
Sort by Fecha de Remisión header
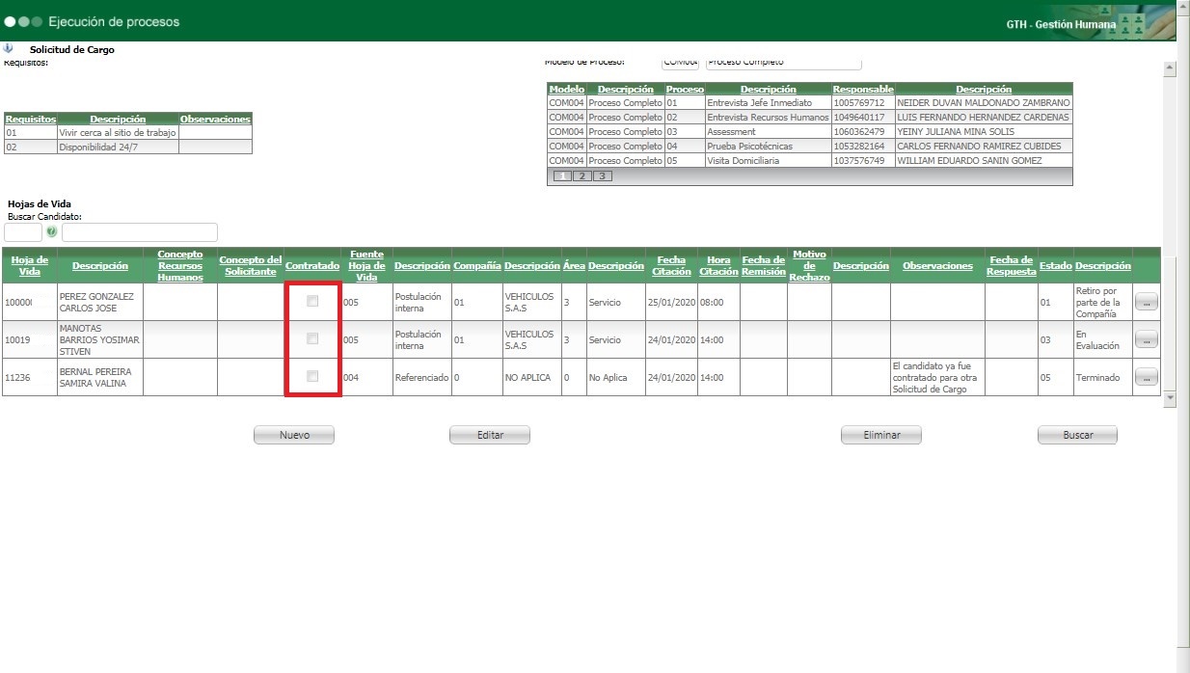pyautogui.click(x=763, y=265)
